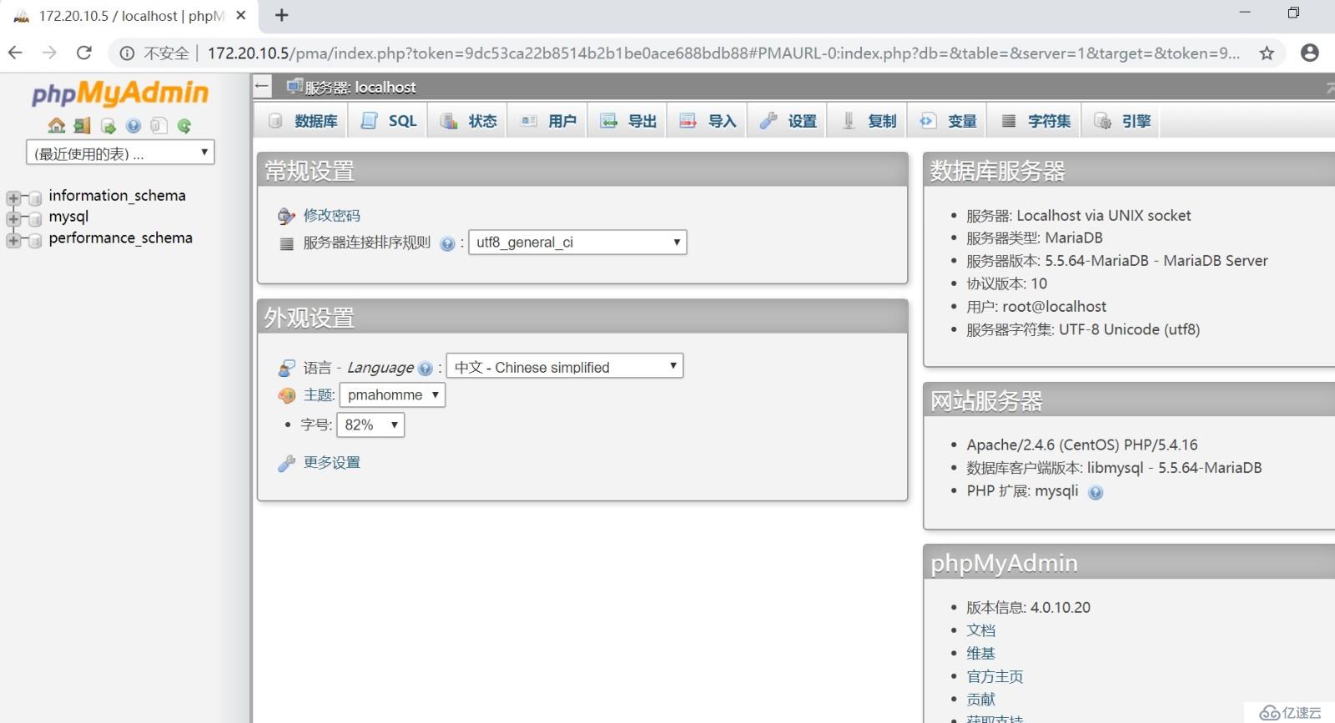The image size is (1335, 723).
Task: Open the 导出 tab
Action: point(628,122)
